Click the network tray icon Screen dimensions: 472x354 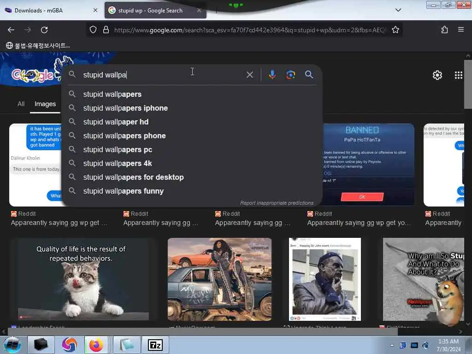click(414, 345)
